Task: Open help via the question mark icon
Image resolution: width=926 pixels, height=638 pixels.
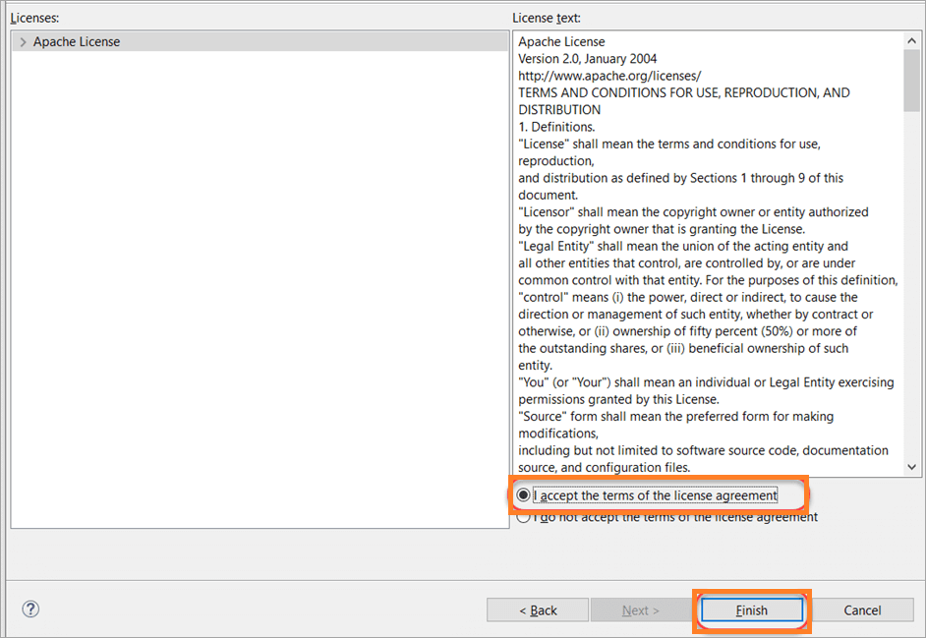Action: click(29, 609)
